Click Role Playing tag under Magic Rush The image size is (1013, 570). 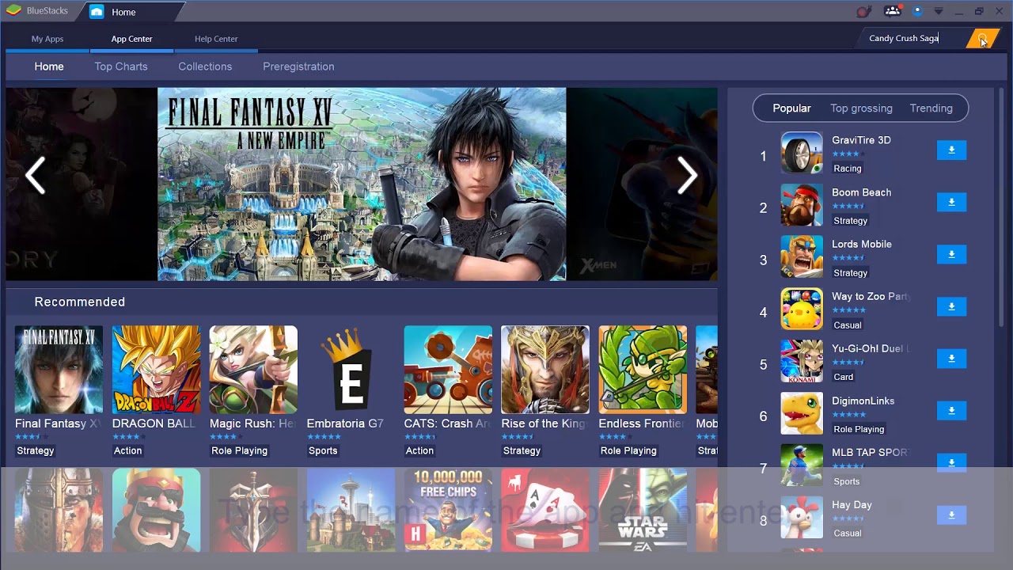(x=239, y=450)
